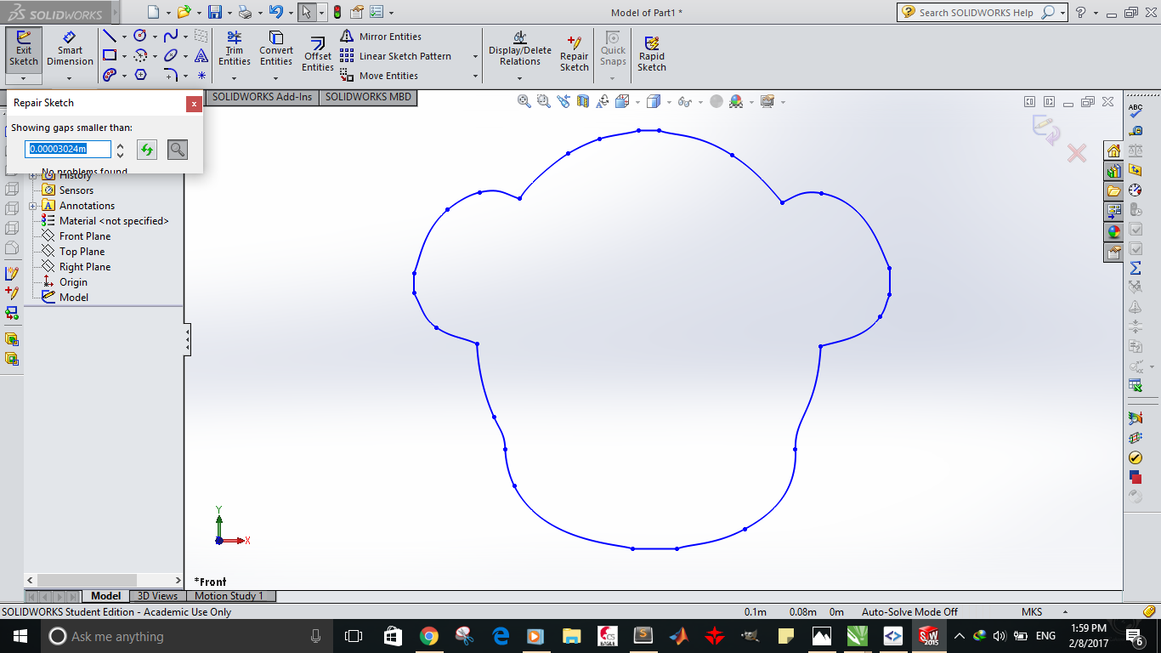1161x653 pixels.
Task: Click Linear Sketch Pattern
Action: 396,56
